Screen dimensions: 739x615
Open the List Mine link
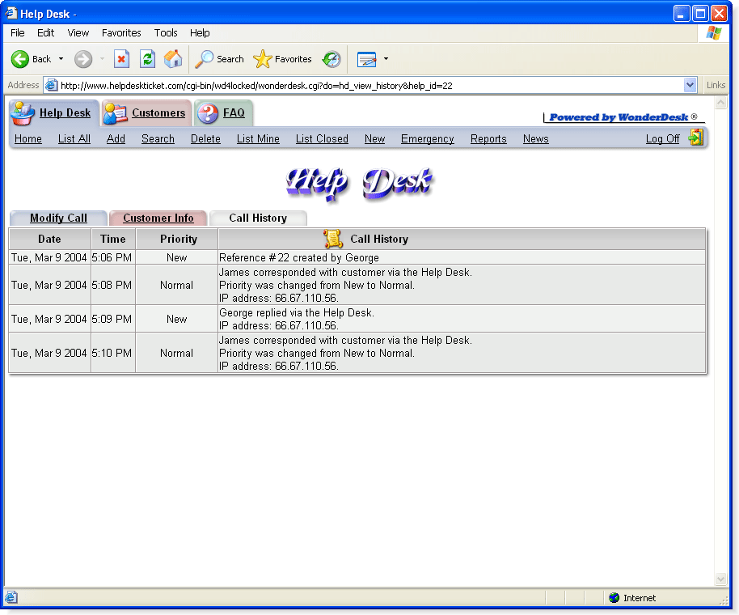(x=258, y=138)
